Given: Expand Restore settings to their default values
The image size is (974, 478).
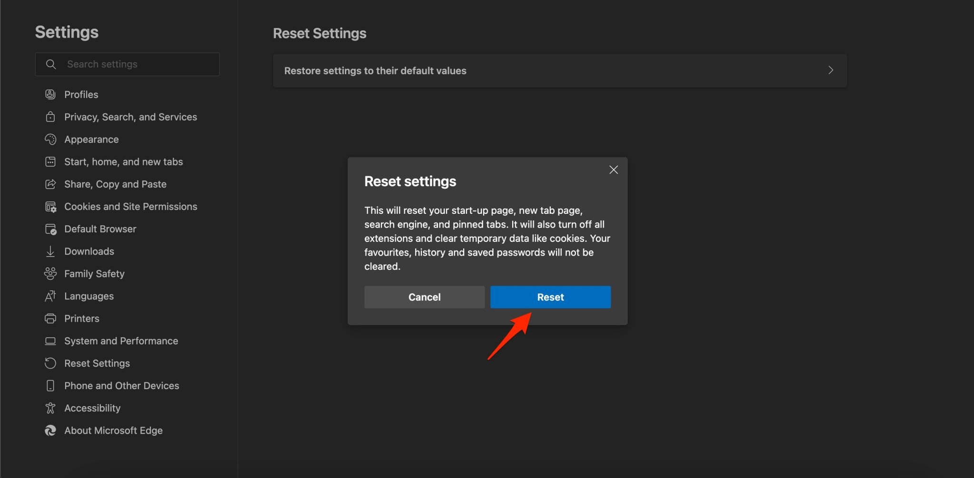Looking at the screenshot, I should click(x=831, y=70).
